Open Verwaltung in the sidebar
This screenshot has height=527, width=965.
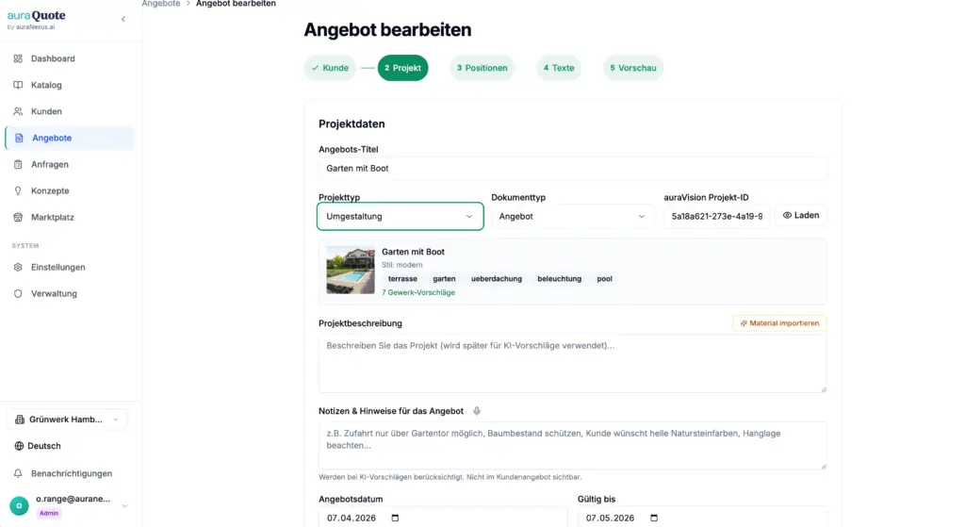coord(69,293)
